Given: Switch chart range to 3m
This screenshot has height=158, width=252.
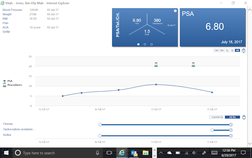Looking at the screenshot, I should pyautogui.click(x=217, y=51).
